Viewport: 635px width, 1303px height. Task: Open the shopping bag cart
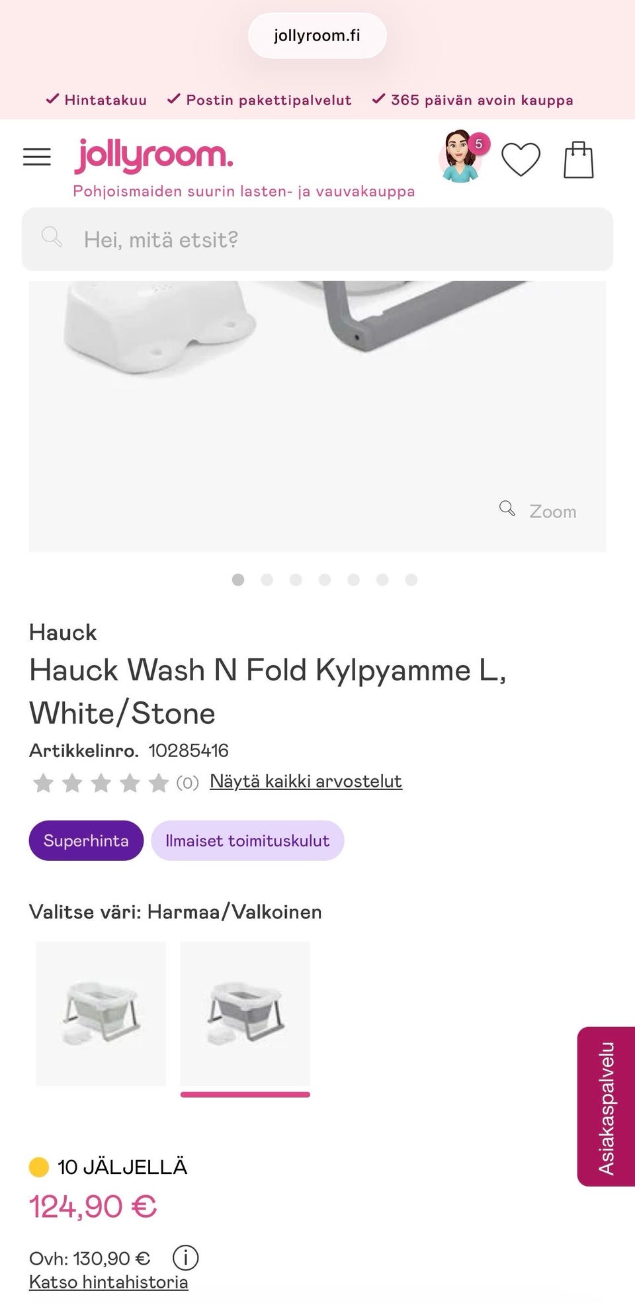(578, 160)
